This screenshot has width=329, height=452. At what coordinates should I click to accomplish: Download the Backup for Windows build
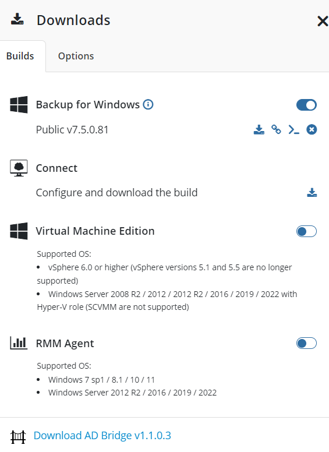(x=259, y=130)
